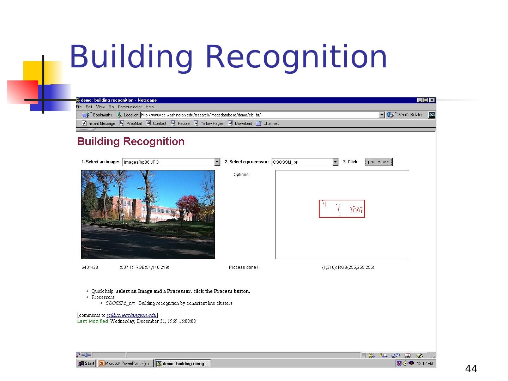Open the Yellow Pages toolbar shortcut
508x381 pixels.
209,123
